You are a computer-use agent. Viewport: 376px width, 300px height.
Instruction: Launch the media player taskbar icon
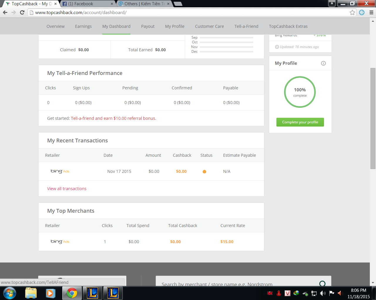pos(51,293)
